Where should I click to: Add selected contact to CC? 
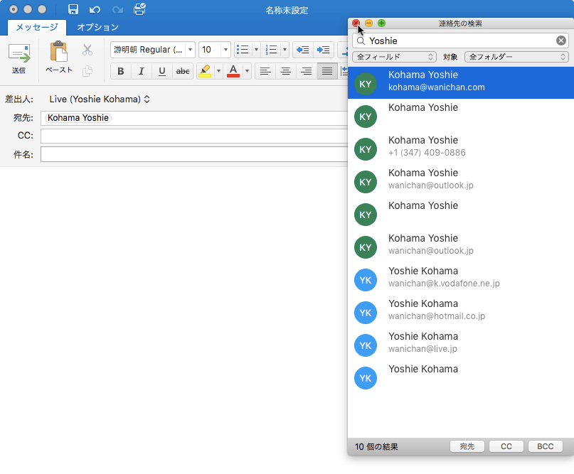pyautogui.click(x=506, y=446)
